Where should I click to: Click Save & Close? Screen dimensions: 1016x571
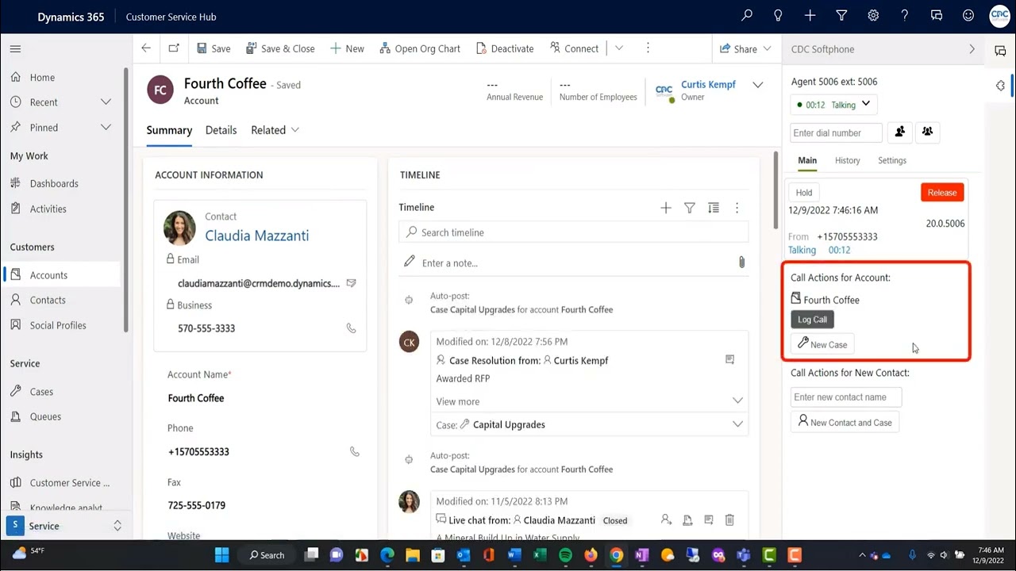tap(280, 48)
